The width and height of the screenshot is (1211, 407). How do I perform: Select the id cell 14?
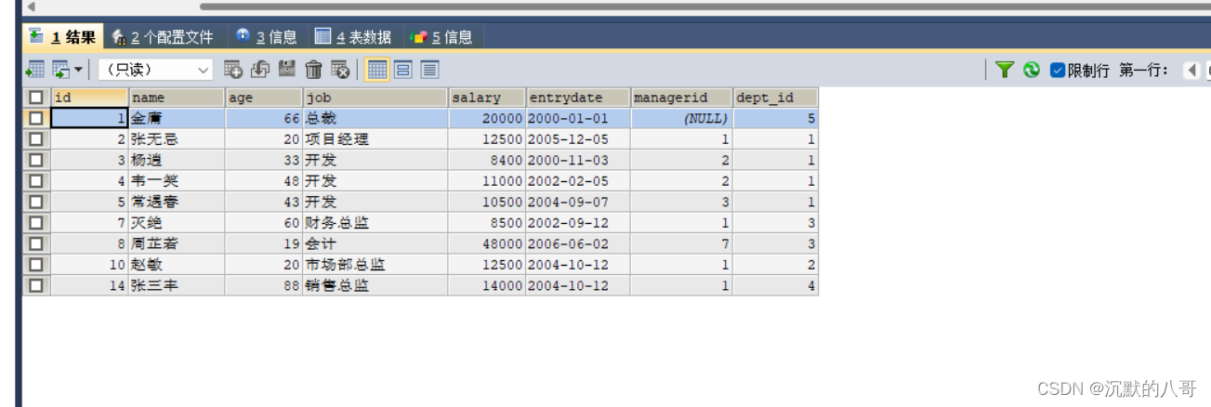(89, 285)
